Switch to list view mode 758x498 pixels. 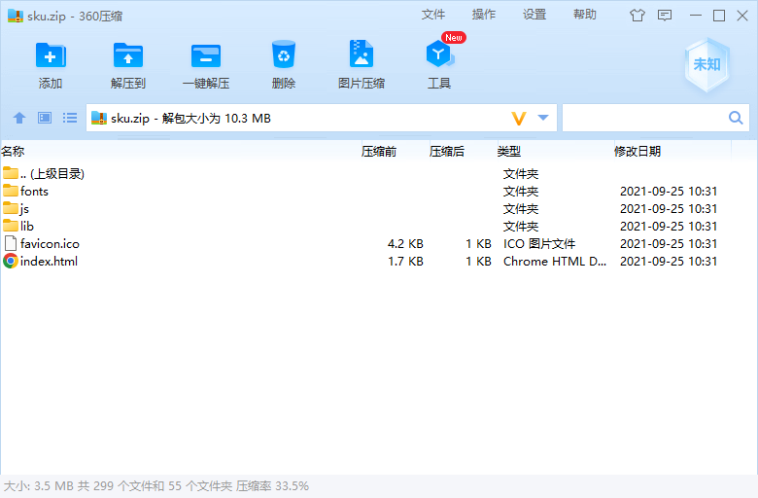70,118
